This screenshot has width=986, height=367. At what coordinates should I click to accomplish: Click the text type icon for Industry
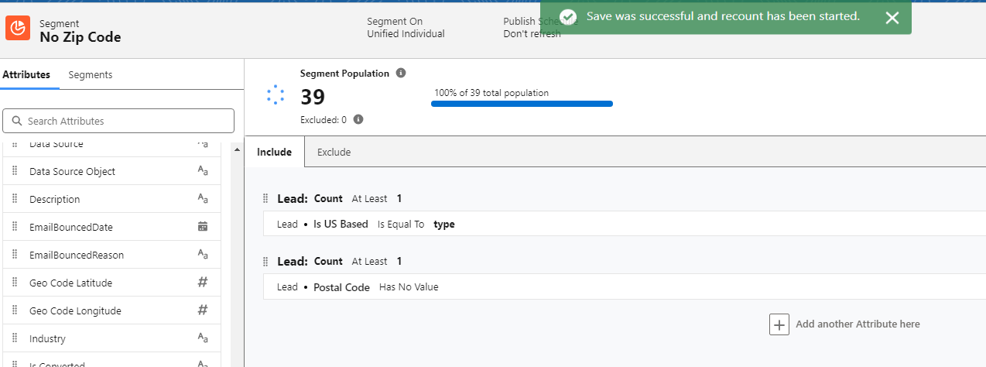coord(203,338)
